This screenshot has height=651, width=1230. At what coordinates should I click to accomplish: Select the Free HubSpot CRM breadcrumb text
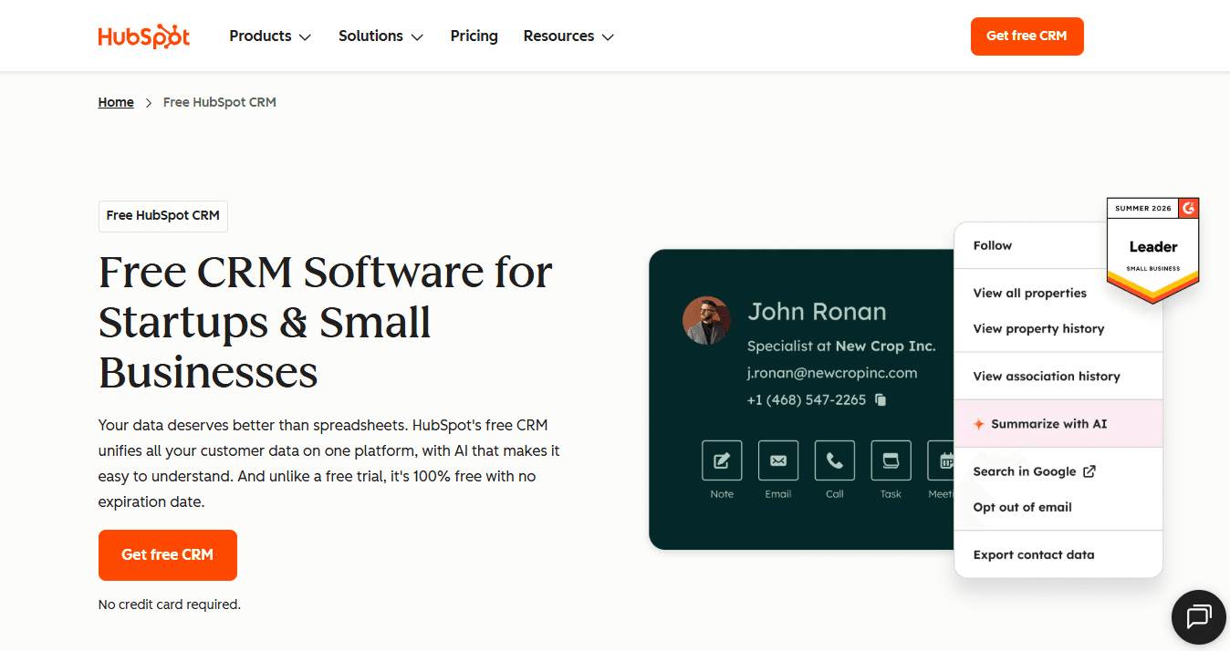pos(220,102)
